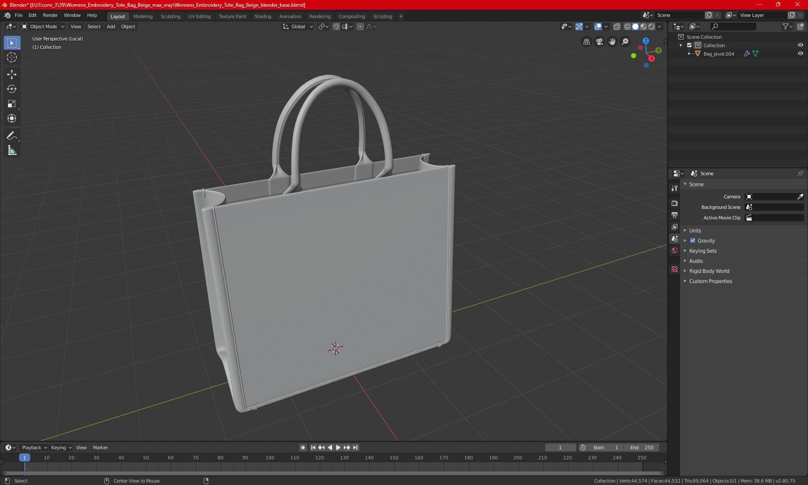
Task: Expand the Rigid Body World panel
Action: pyautogui.click(x=709, y=271)
